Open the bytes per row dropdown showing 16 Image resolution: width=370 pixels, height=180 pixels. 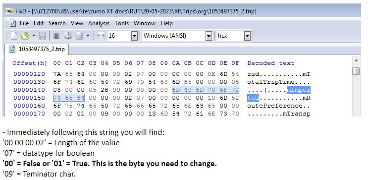click(x=134, y=36)
